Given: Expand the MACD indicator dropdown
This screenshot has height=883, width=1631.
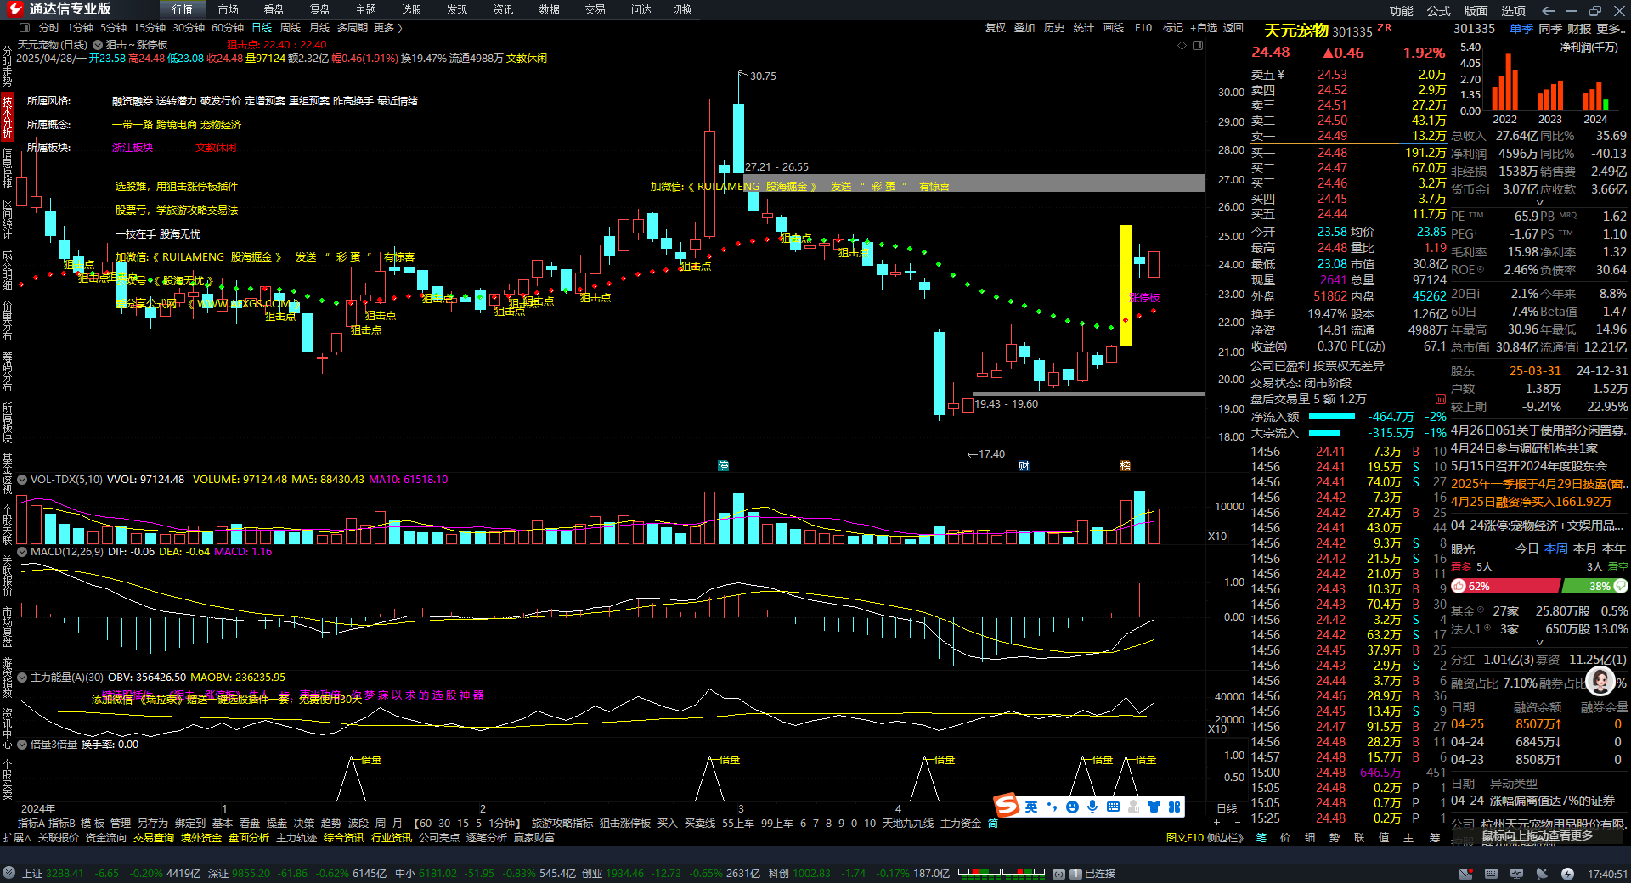Looking at the screenshot, I should pyautogui.click(x=22, y=552).
